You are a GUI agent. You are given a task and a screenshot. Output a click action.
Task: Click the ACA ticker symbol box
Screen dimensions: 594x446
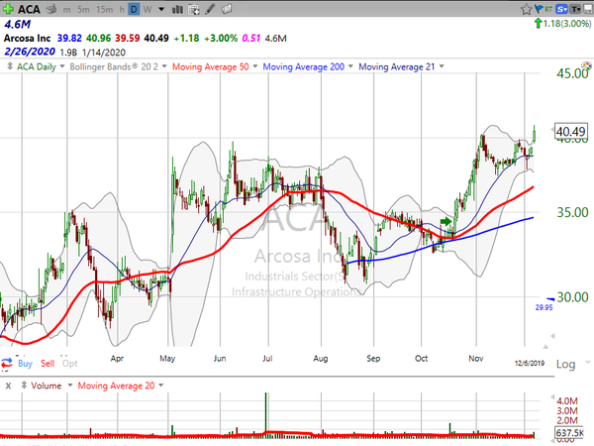point(29,9)
